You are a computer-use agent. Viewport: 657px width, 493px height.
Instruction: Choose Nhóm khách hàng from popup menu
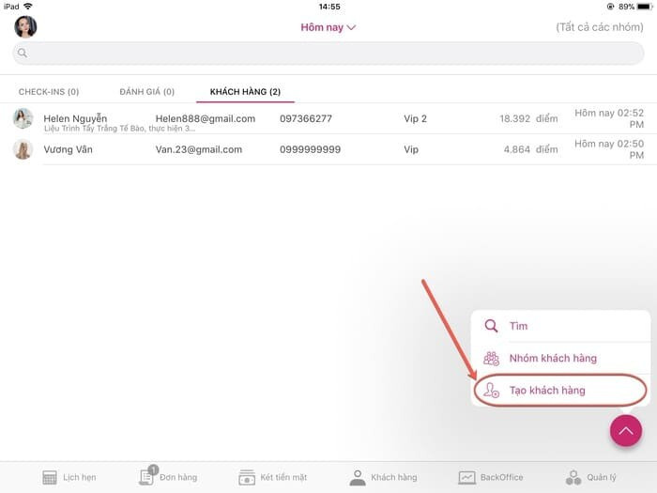(x=552, y=358)
